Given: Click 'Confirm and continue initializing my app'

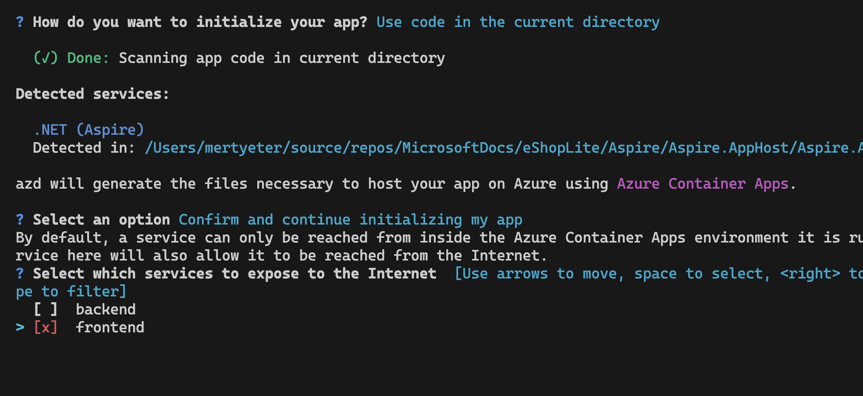Looking at the screenshot, I should 351,219.
